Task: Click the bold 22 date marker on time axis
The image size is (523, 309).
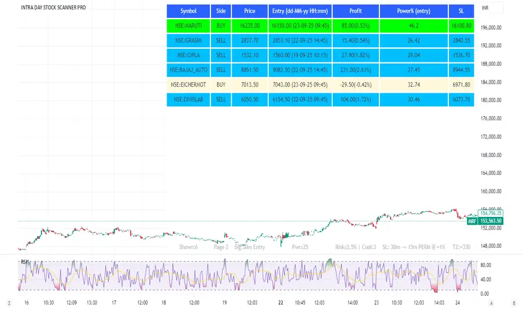Action: [x=281, y=303]
